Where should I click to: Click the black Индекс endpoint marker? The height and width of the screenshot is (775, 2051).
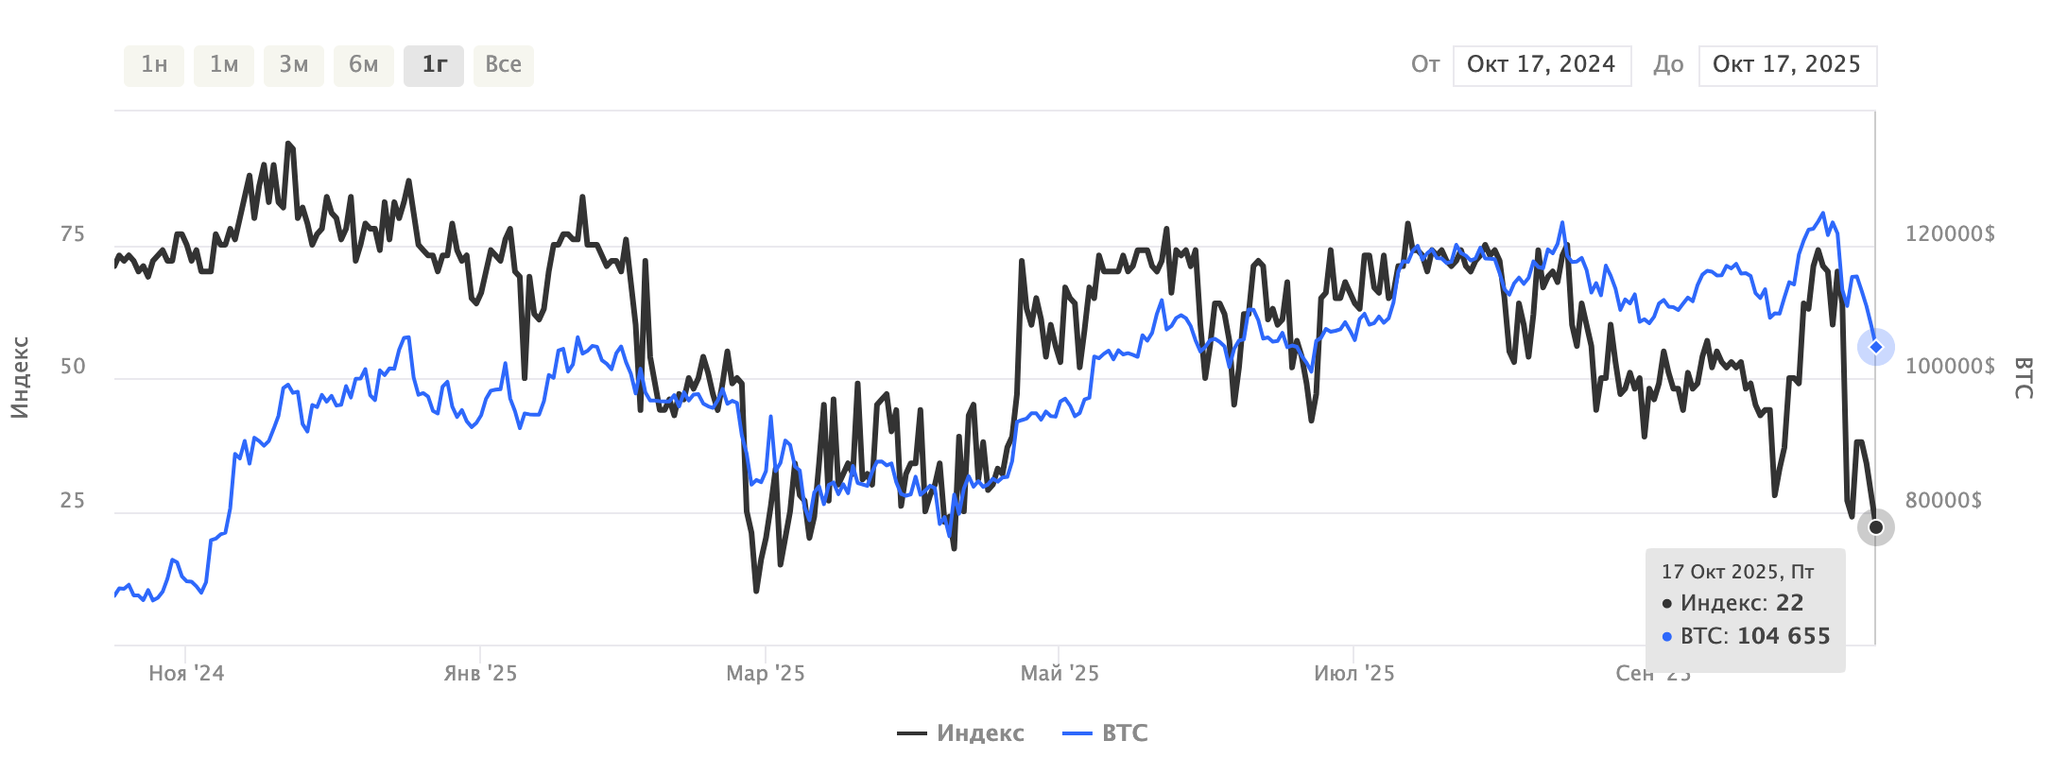click(1876, 527)
